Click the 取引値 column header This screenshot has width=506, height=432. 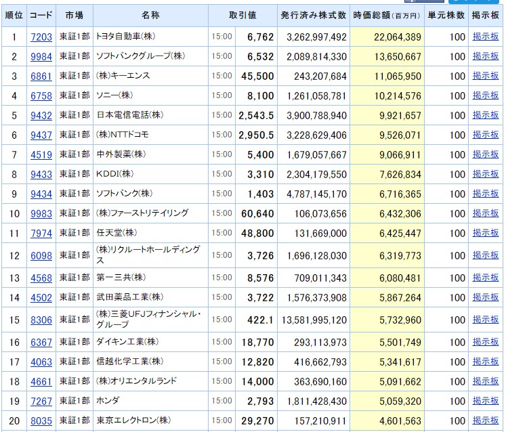click(x=243, y=15)
